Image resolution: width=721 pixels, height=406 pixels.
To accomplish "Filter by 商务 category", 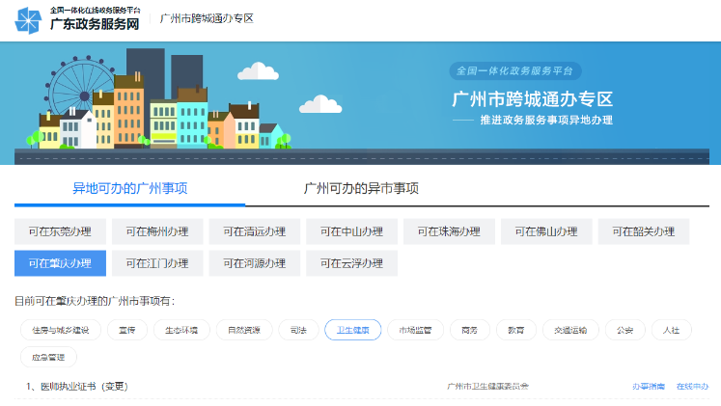I will point(469,330).
